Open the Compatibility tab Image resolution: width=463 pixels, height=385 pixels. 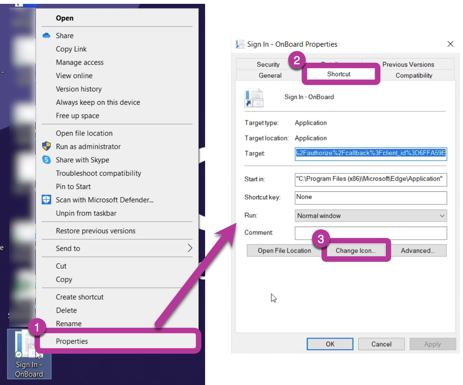tap(414, 75)
